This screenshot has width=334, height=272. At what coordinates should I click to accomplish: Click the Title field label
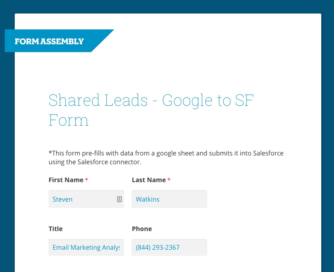[56, 229]
